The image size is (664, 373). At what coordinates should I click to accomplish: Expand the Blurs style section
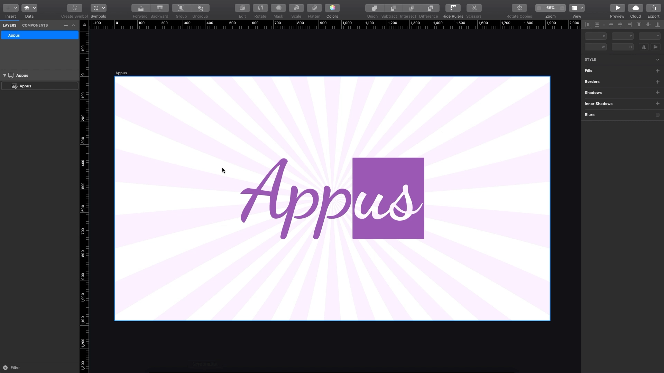(x=658, y=114)
